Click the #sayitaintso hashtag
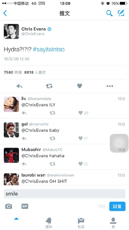The image size is (129, 230). [x=49, y=49]
